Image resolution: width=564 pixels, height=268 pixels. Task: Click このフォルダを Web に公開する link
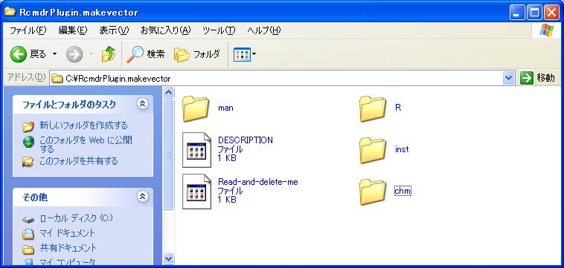coord(86,144)
